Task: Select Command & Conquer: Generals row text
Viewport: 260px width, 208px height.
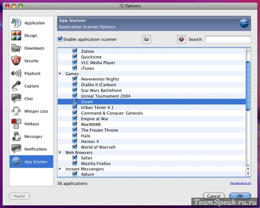Action: 112,113
